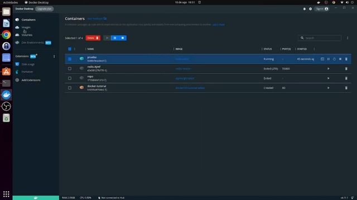Click Not connected to Hub status
This screenshot has width=357, height=200.
coord(111,198)
